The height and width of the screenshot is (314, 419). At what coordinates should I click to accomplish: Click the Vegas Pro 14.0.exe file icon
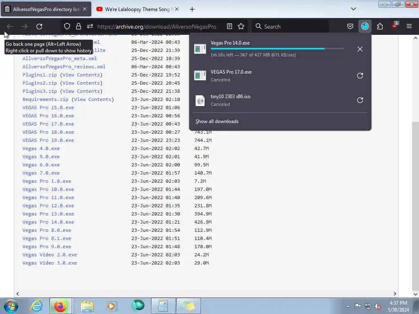(x=200, y=49)
